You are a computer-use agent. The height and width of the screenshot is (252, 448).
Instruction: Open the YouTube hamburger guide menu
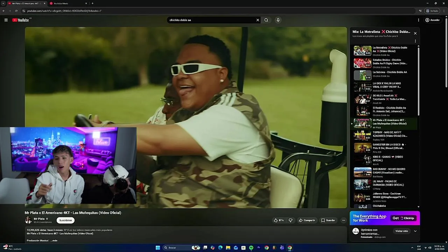pyautogui.click(x=6, y=20)
